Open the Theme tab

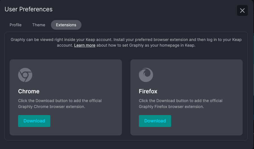click(x=39, y=25)
